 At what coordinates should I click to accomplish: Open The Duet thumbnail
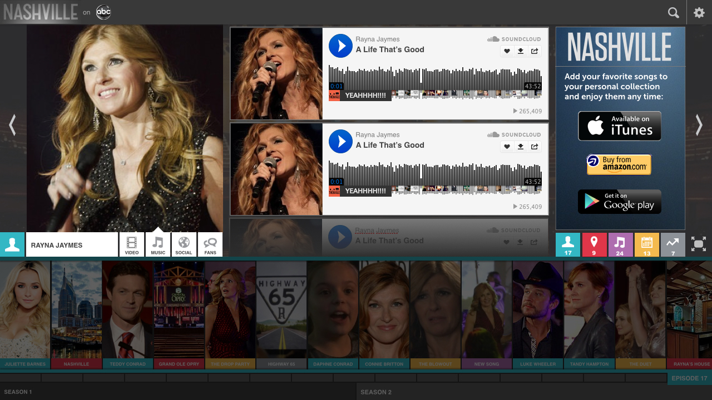640,315
